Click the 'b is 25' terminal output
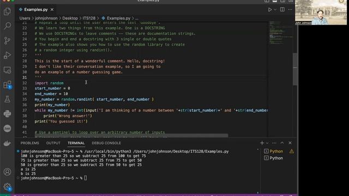The width and height of the screenshot is (349, 196). (28, 174)
